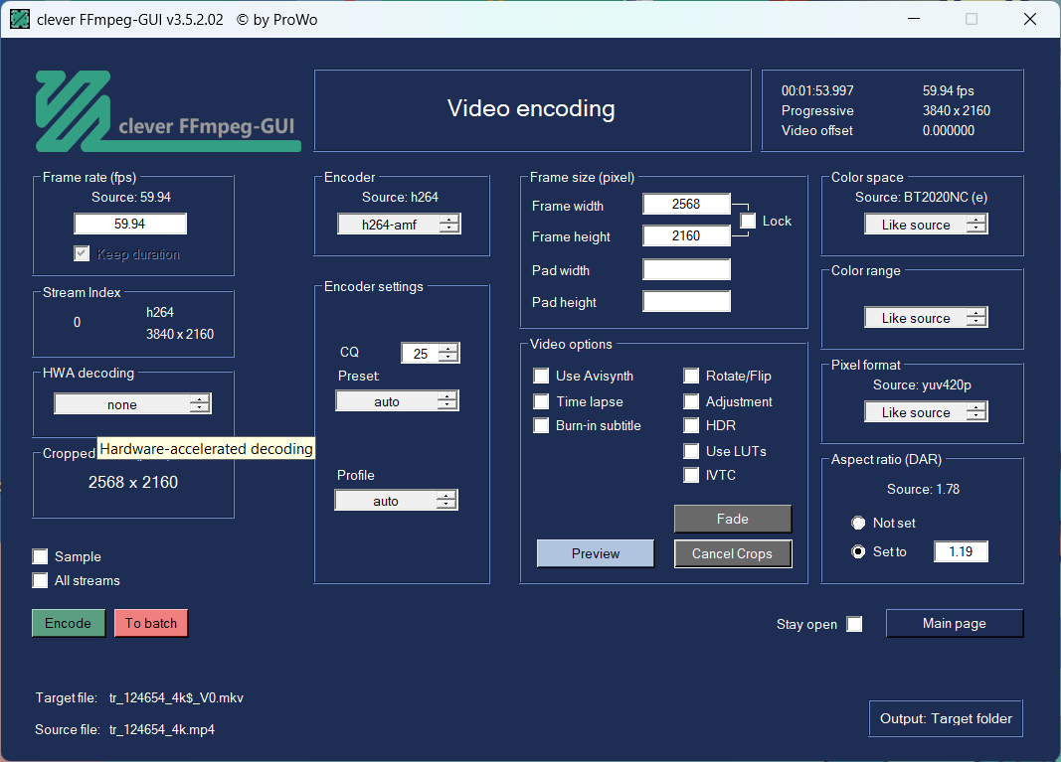Click the clever FFmpeg-GUI title bar icon
This screenshot has height=762, width=1061.
pyautogui.click(x=20, y=19)
